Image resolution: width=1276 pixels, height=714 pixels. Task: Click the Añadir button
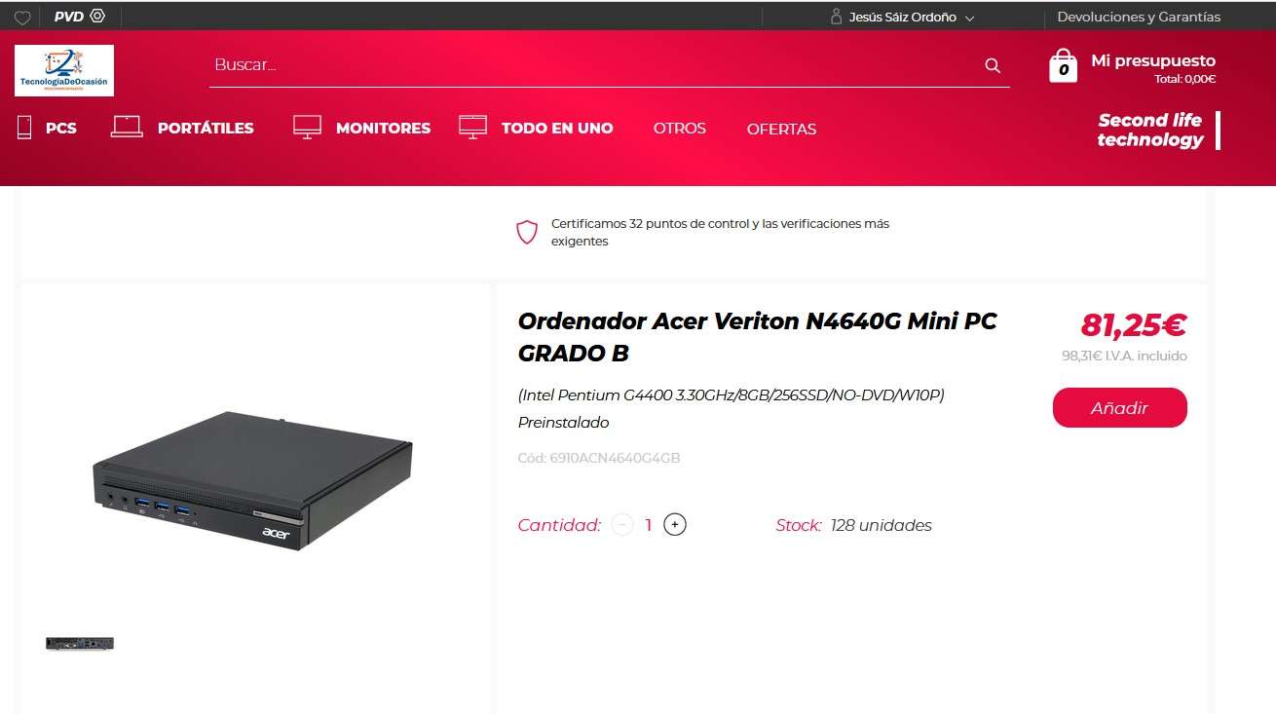[x=1119, y=407]
